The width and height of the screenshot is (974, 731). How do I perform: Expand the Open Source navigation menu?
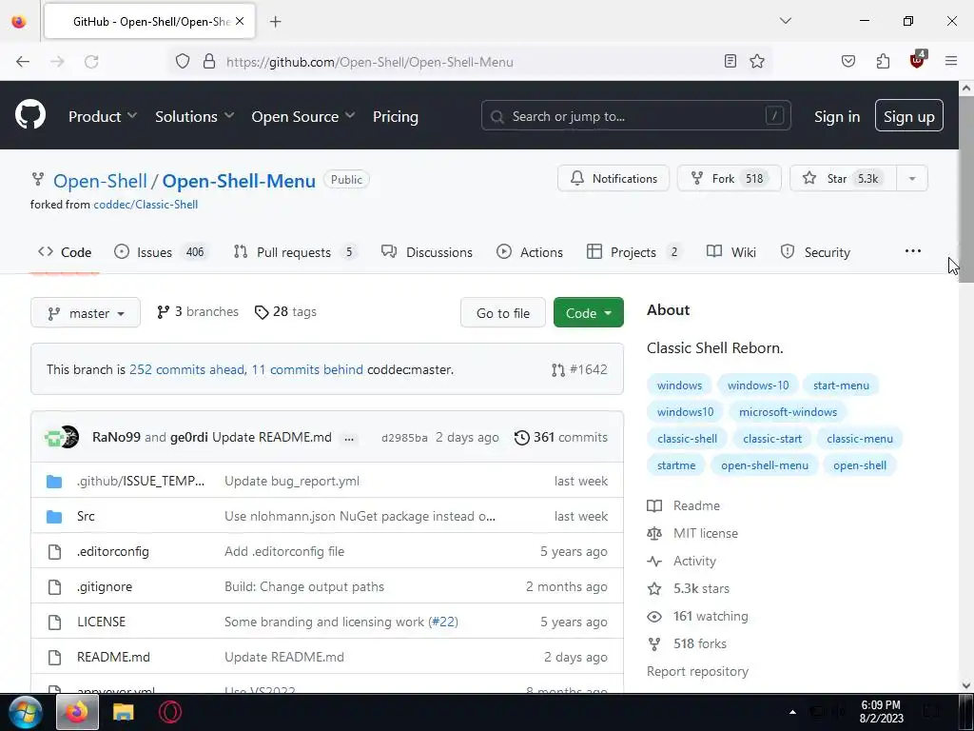(303, 116)
